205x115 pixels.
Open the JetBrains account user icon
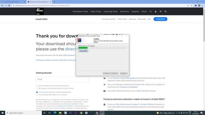click(x=156, y=11)
